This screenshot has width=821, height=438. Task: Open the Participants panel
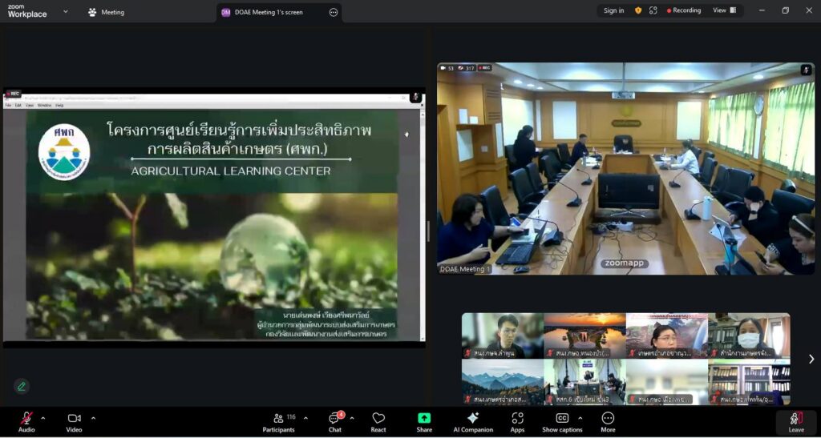click(x=278, y=419)
